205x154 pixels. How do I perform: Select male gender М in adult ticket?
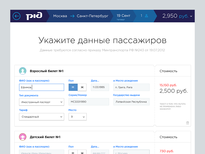[x=73, y=87]
